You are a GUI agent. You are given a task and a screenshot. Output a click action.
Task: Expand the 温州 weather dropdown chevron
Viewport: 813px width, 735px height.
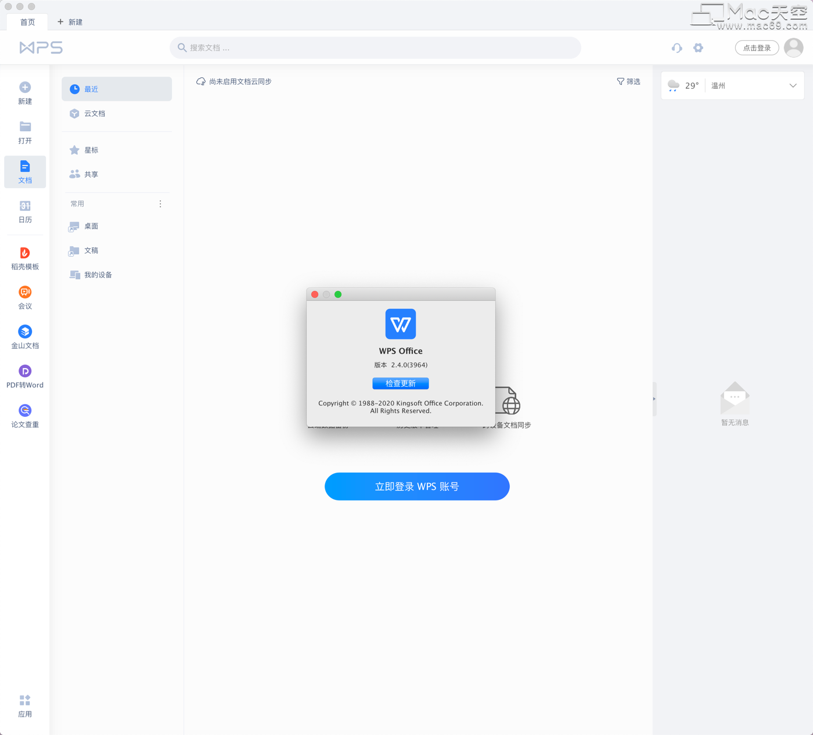pyautogui.click(x=793, y=86)
